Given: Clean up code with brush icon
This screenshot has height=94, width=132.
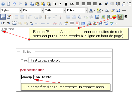Looking at the screenshot, I should tap(113, 10).
